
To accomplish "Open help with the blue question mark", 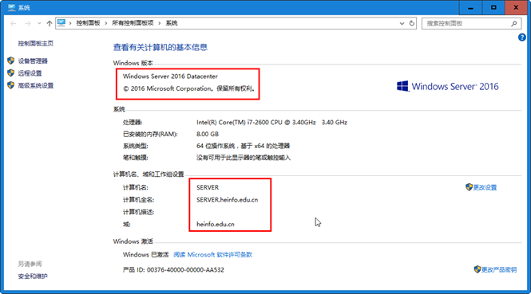I will coord(522,37).
